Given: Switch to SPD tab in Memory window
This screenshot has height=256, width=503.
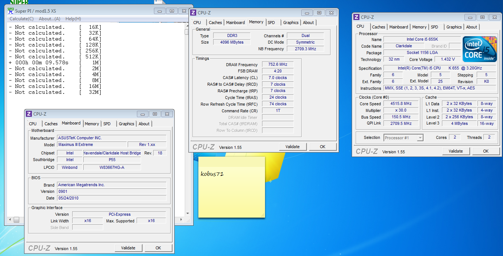Looking at the screenshot, I should coord(271,23).
